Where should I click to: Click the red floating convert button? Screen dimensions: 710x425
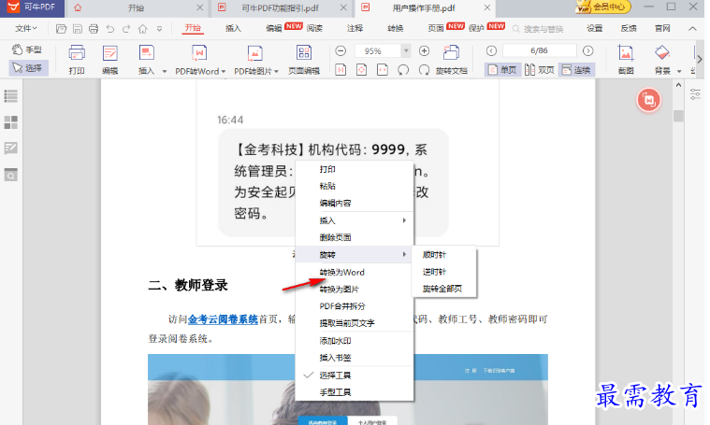pyautogui.click(x=648, y=100)
